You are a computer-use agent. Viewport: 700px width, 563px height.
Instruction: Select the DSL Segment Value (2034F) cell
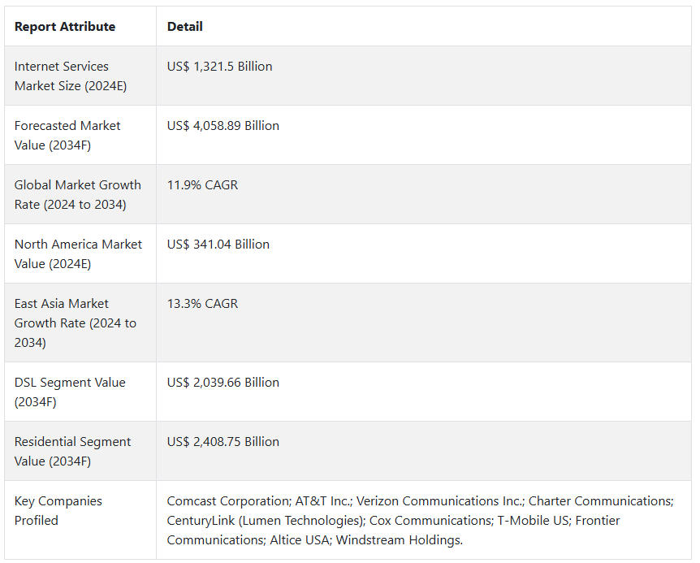coord(70,392)
